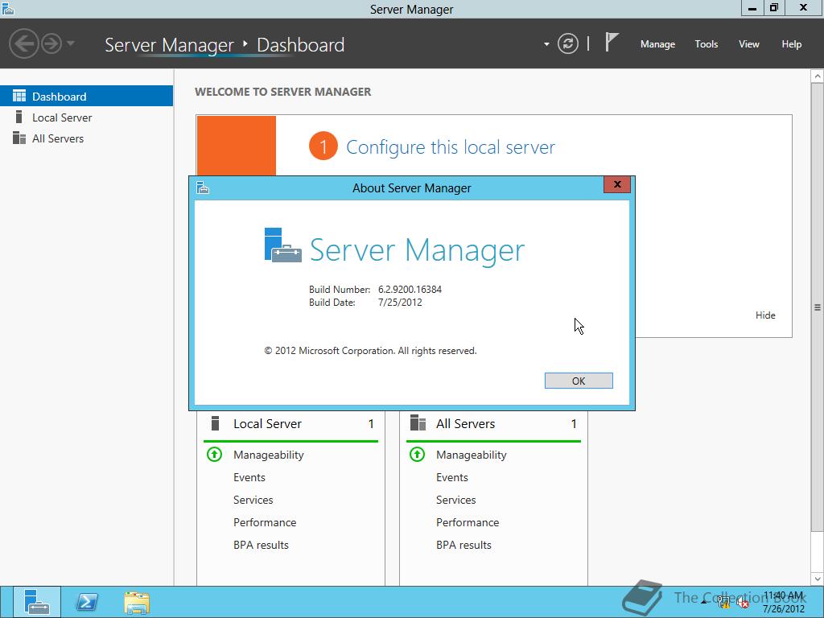
Task: Click green Manageability icon in Local Server tile
Action: click(x=214, y=454)
